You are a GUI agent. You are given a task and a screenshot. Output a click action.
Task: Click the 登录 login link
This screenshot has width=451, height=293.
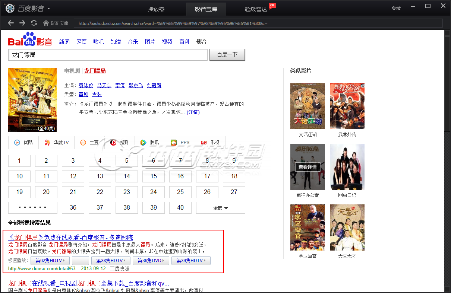(396, 8)
